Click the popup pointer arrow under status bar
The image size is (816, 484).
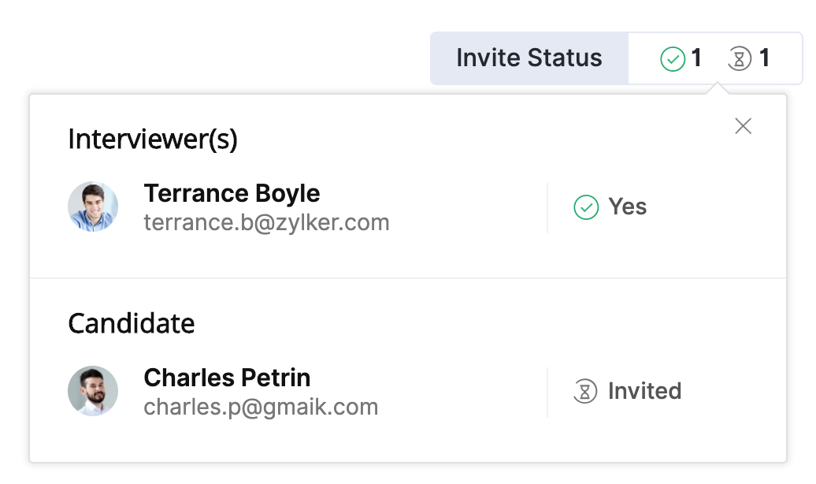(x=717, y=89)
